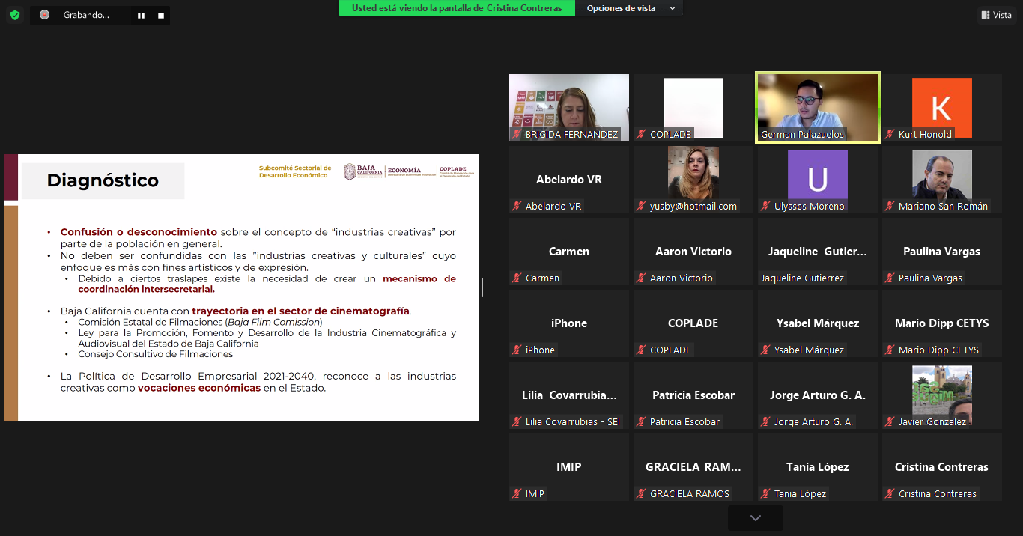The height and width of the screenshot is (536, 1023).
Task: Click the green encryption shield icon
Action: click(x=15, y=15)
